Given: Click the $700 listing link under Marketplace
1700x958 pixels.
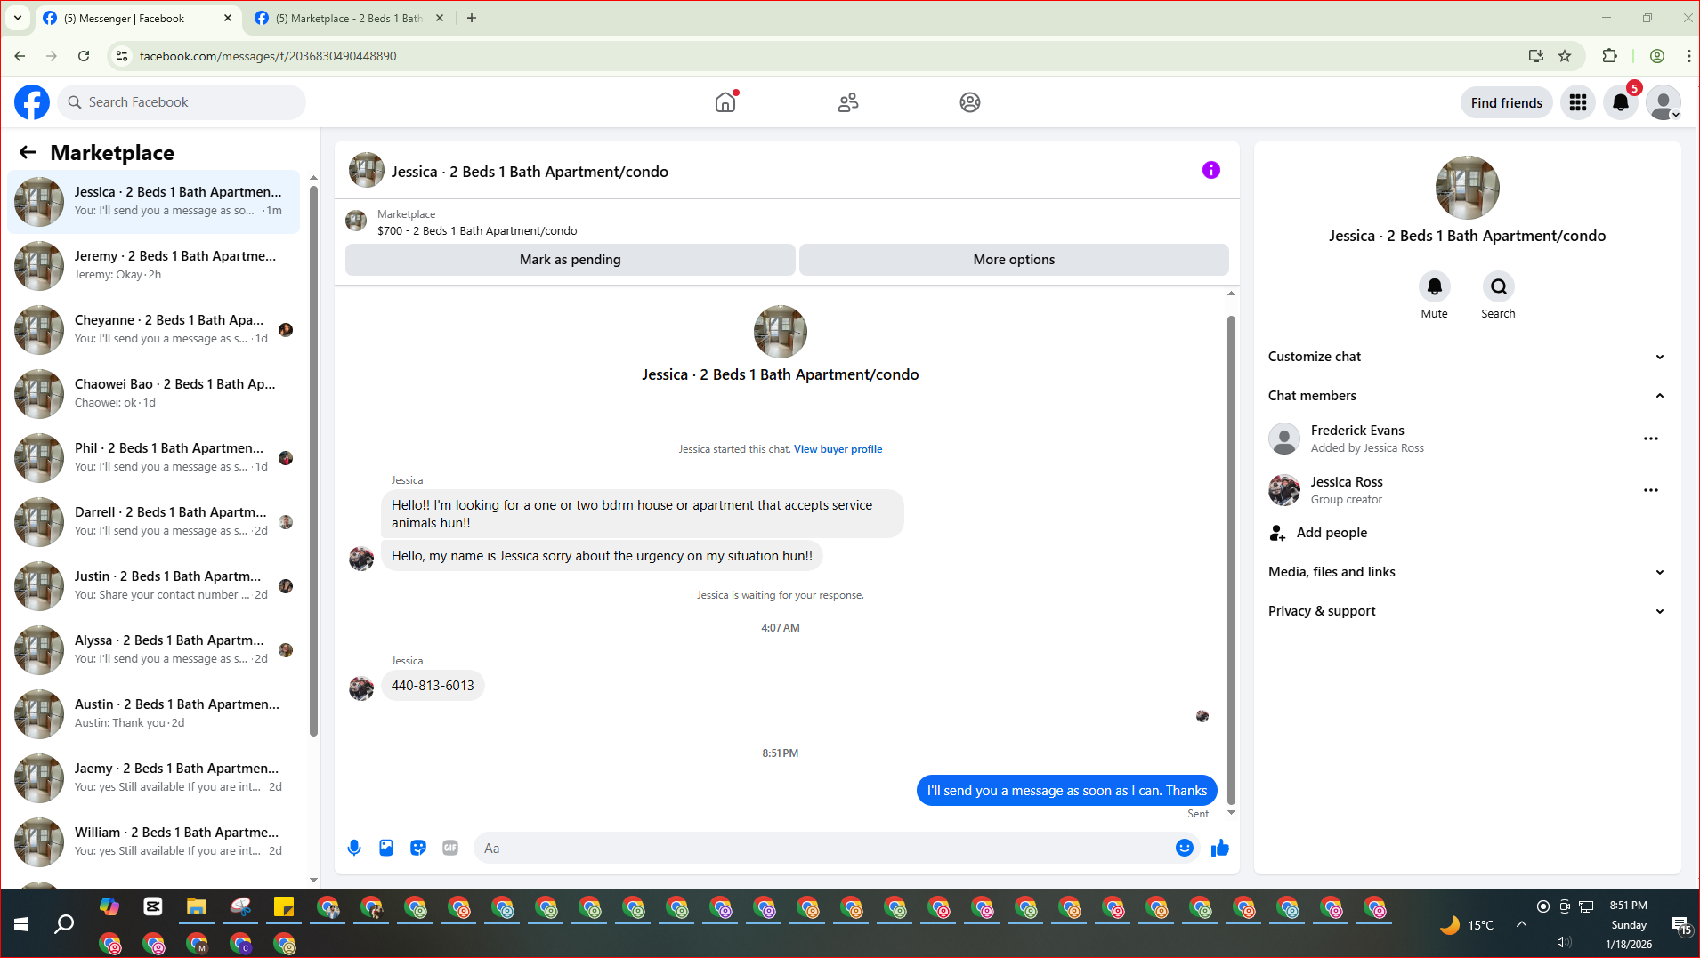Looking at the screenshot, I should pyautogui.click(x=477, y=231).
